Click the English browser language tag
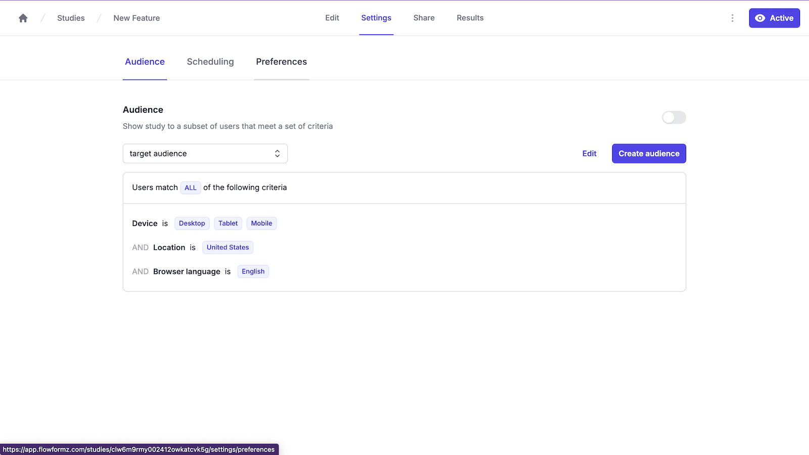Screen dimensions: 809x455 [253, 271]
